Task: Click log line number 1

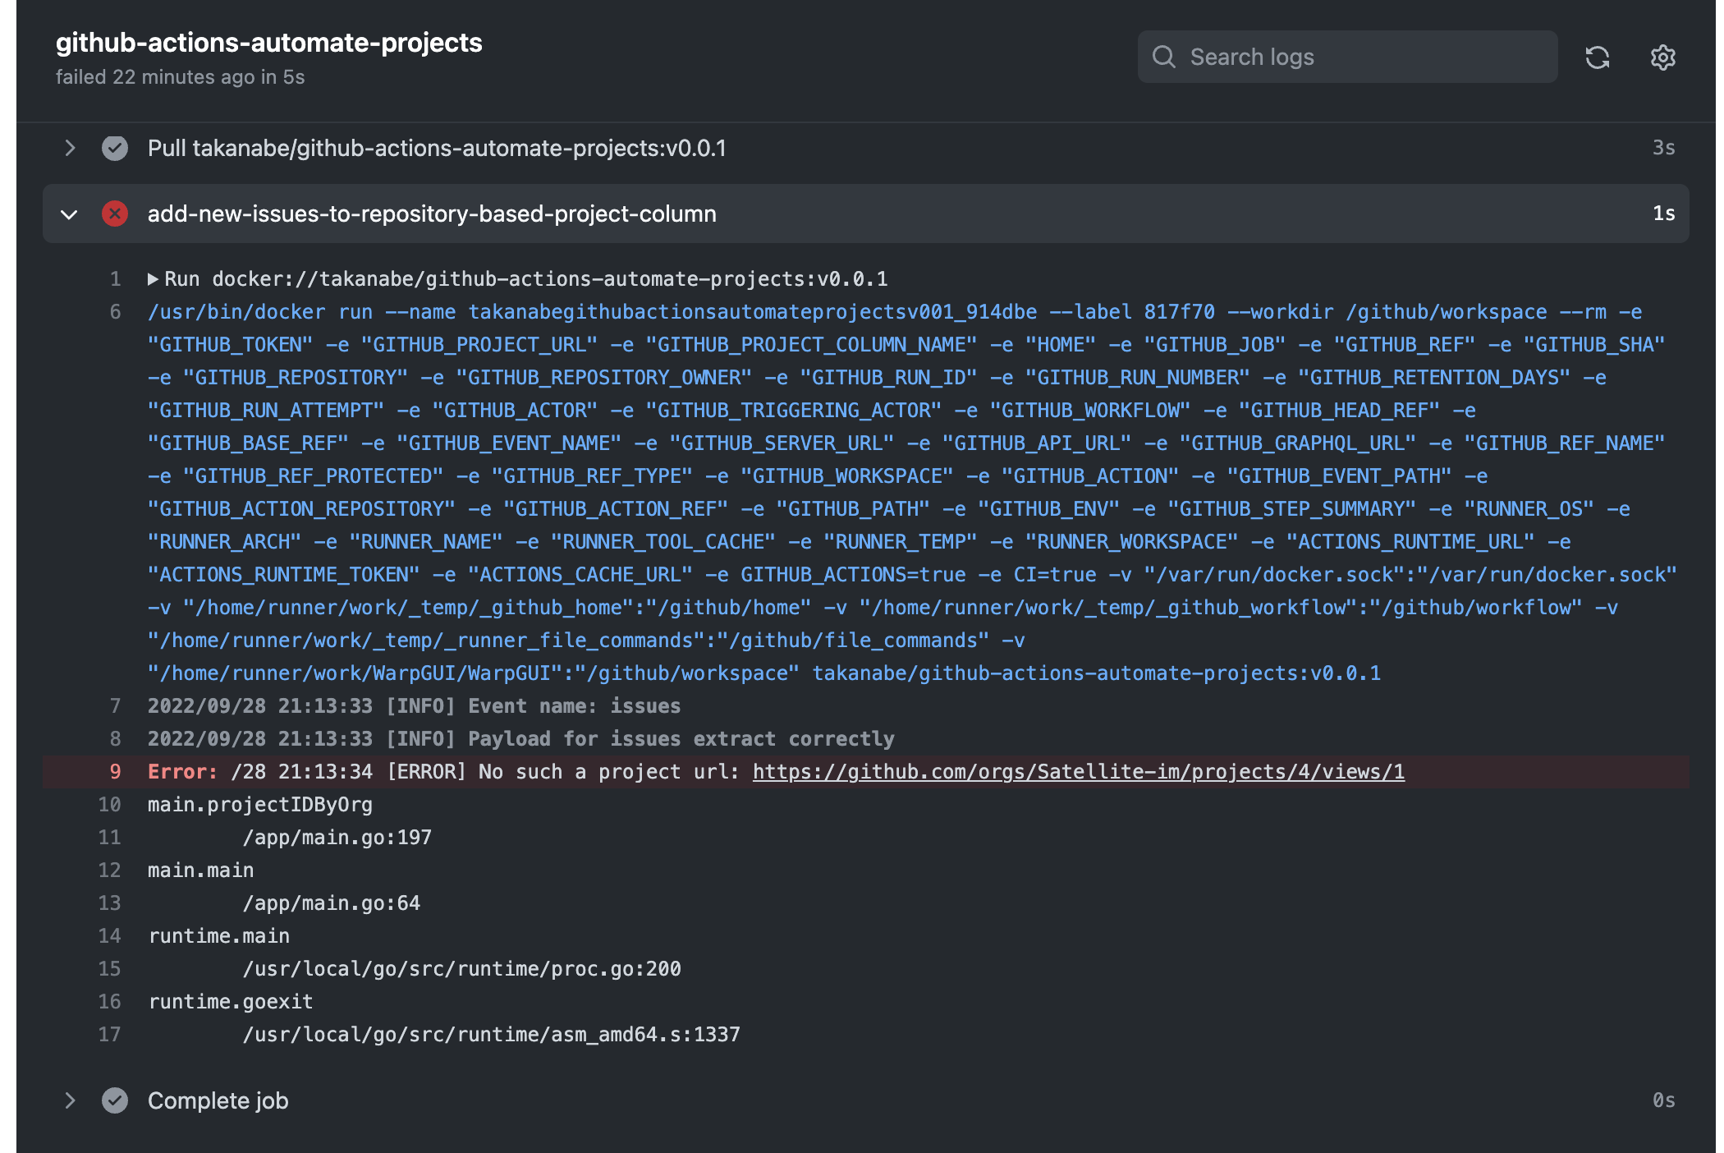Action: (115, 279)
